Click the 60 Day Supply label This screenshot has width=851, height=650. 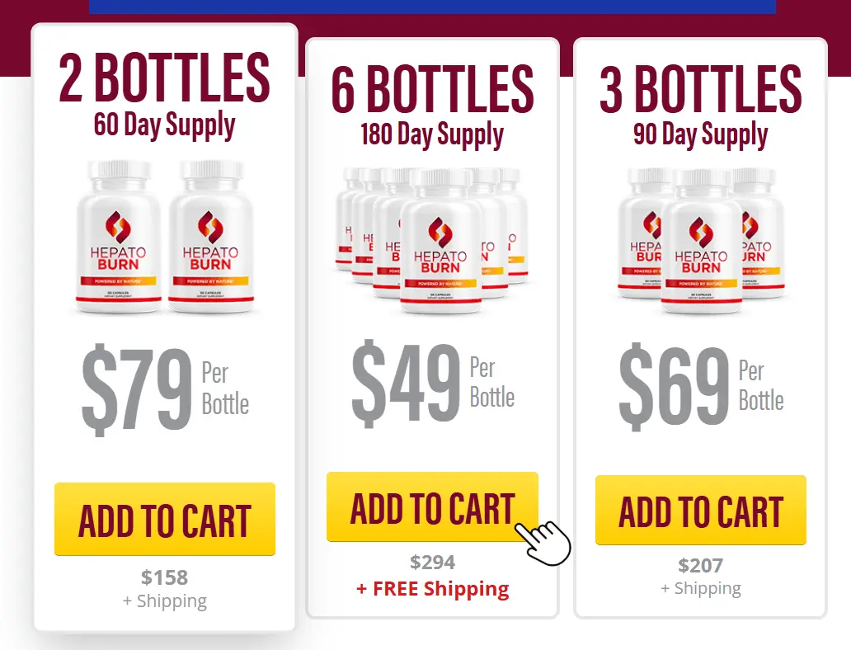pyautogui.click(x=164, y=125)
